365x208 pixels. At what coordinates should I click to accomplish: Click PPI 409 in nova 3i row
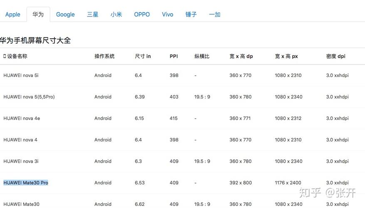[174, 161]
